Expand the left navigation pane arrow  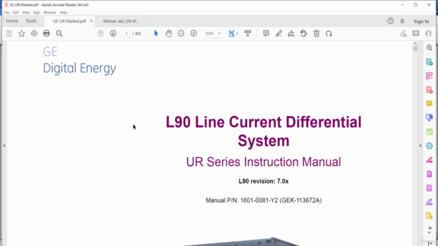tap(4, 146)
